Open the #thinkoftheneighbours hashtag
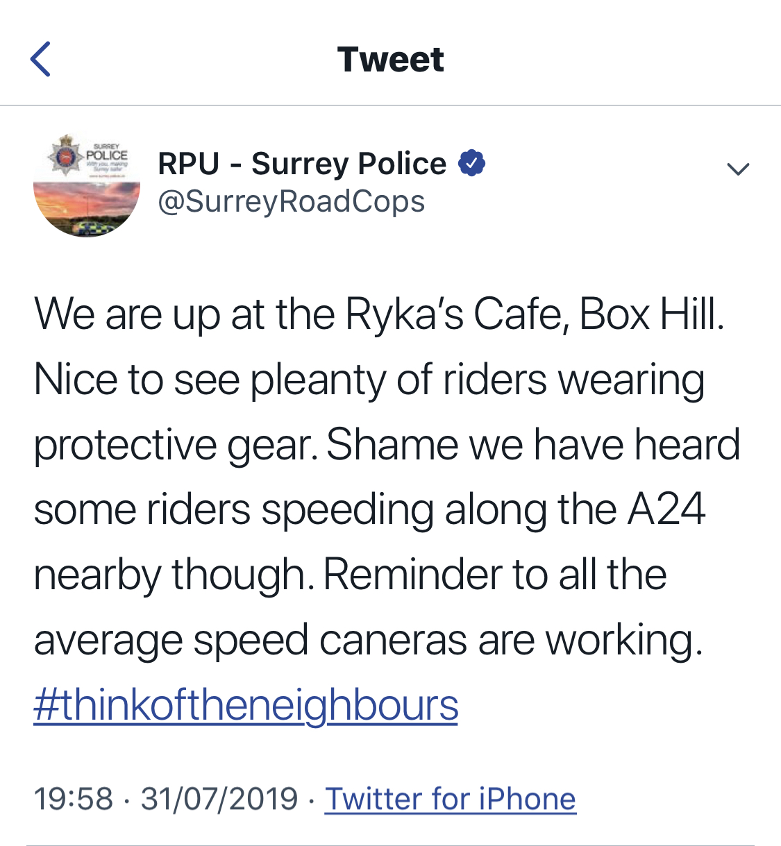 coord(246,705)
